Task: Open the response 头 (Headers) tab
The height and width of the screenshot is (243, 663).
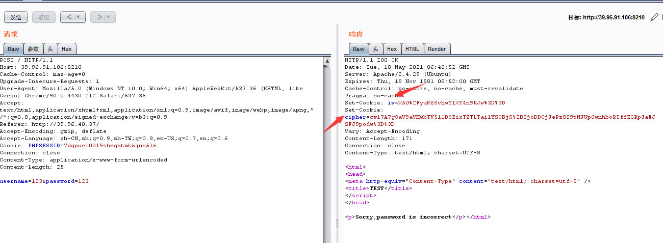Action: [375, 49]
